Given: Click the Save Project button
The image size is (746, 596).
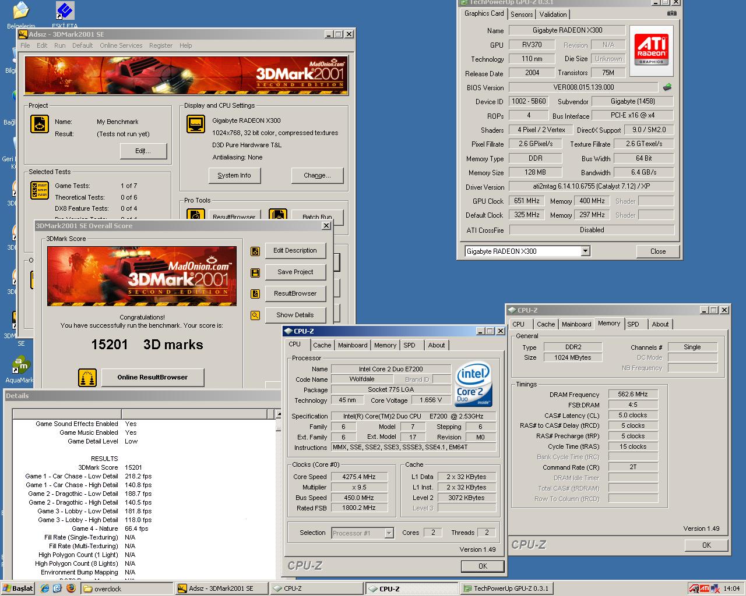Looking at the screenshot, I should (295, 272).
